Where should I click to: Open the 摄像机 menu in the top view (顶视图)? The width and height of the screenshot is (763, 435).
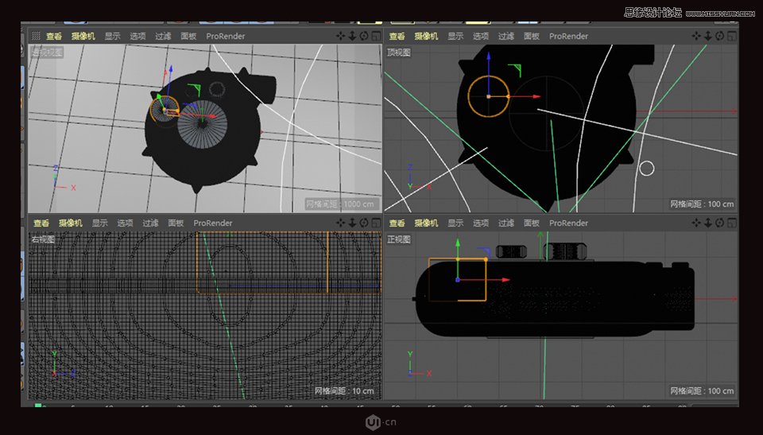(425, 36)
